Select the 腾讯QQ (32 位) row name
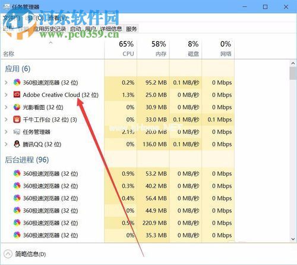This screenshot has height=265, width=297. (42, 144)
